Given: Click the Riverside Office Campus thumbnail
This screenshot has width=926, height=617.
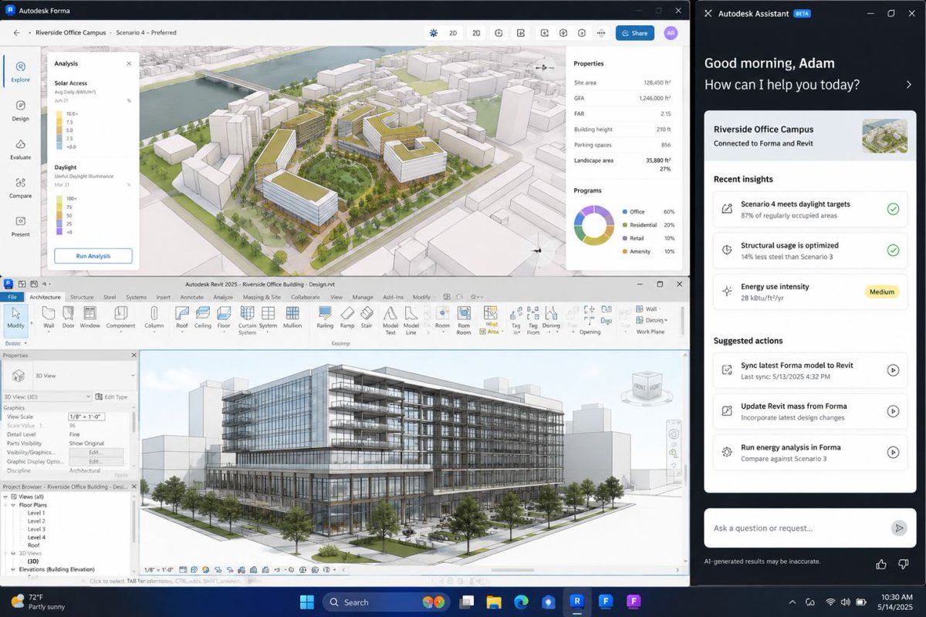Looking at the screenshot, I should pyautogui.click(x=884, y=136).
